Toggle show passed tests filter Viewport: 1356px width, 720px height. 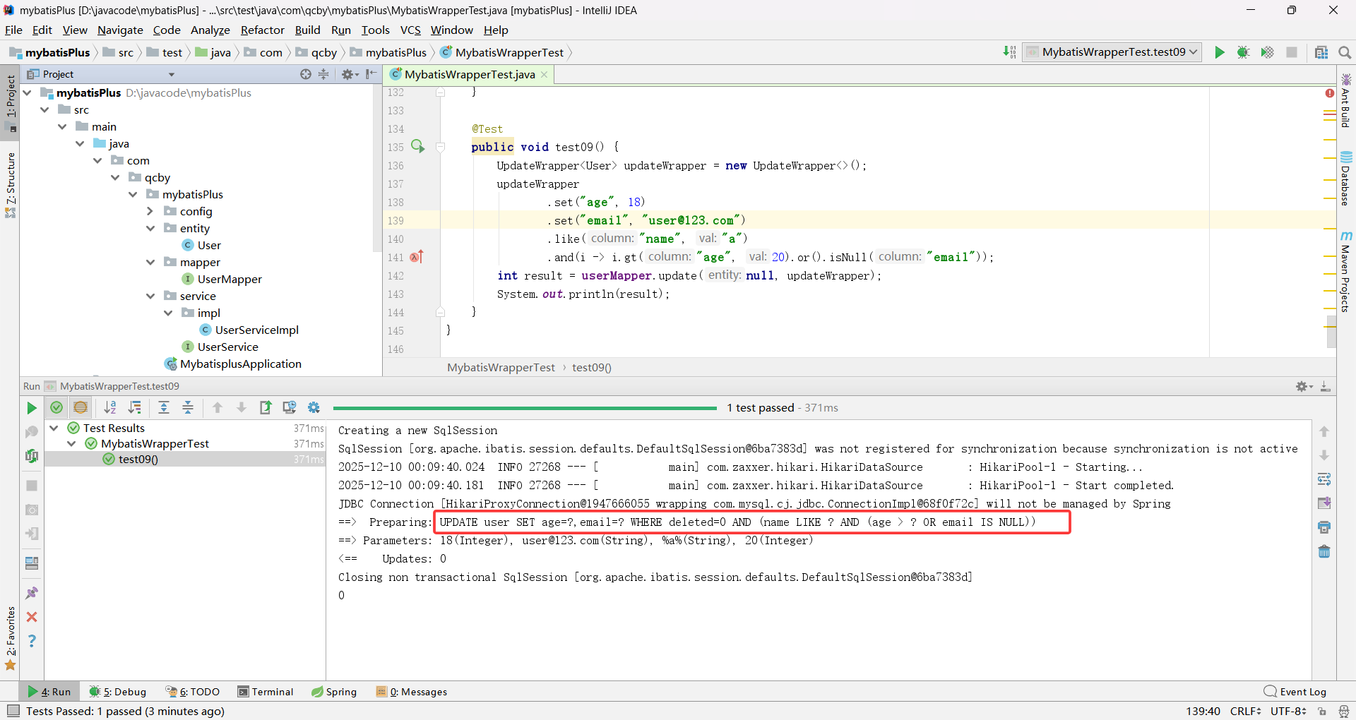coord(56,407)
